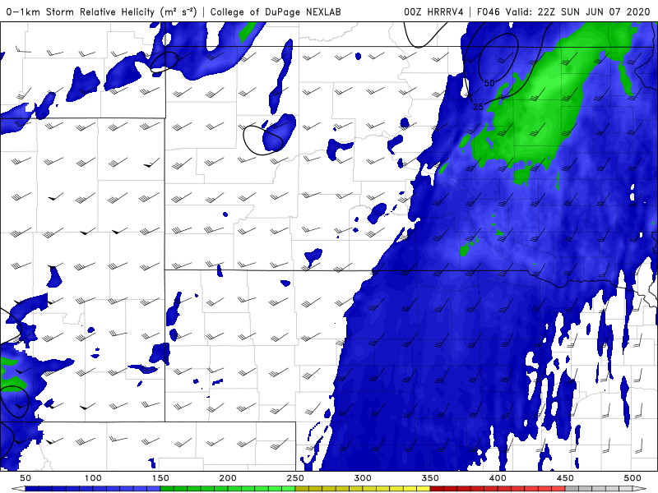658x493 pixels.
Task: Click the color bar tick label "150"
Action: [160, 478]
